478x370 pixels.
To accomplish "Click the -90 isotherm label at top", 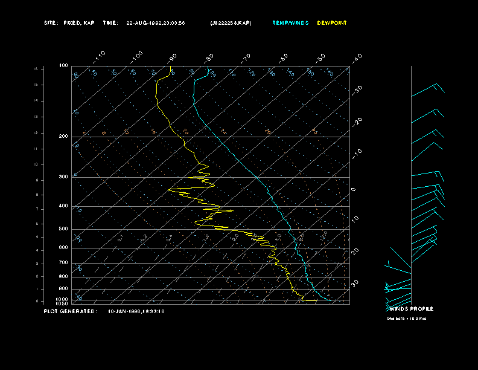I will (172, 58).
